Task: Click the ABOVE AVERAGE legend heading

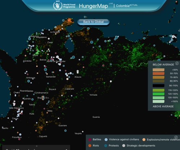Action: tap(163, 106)
